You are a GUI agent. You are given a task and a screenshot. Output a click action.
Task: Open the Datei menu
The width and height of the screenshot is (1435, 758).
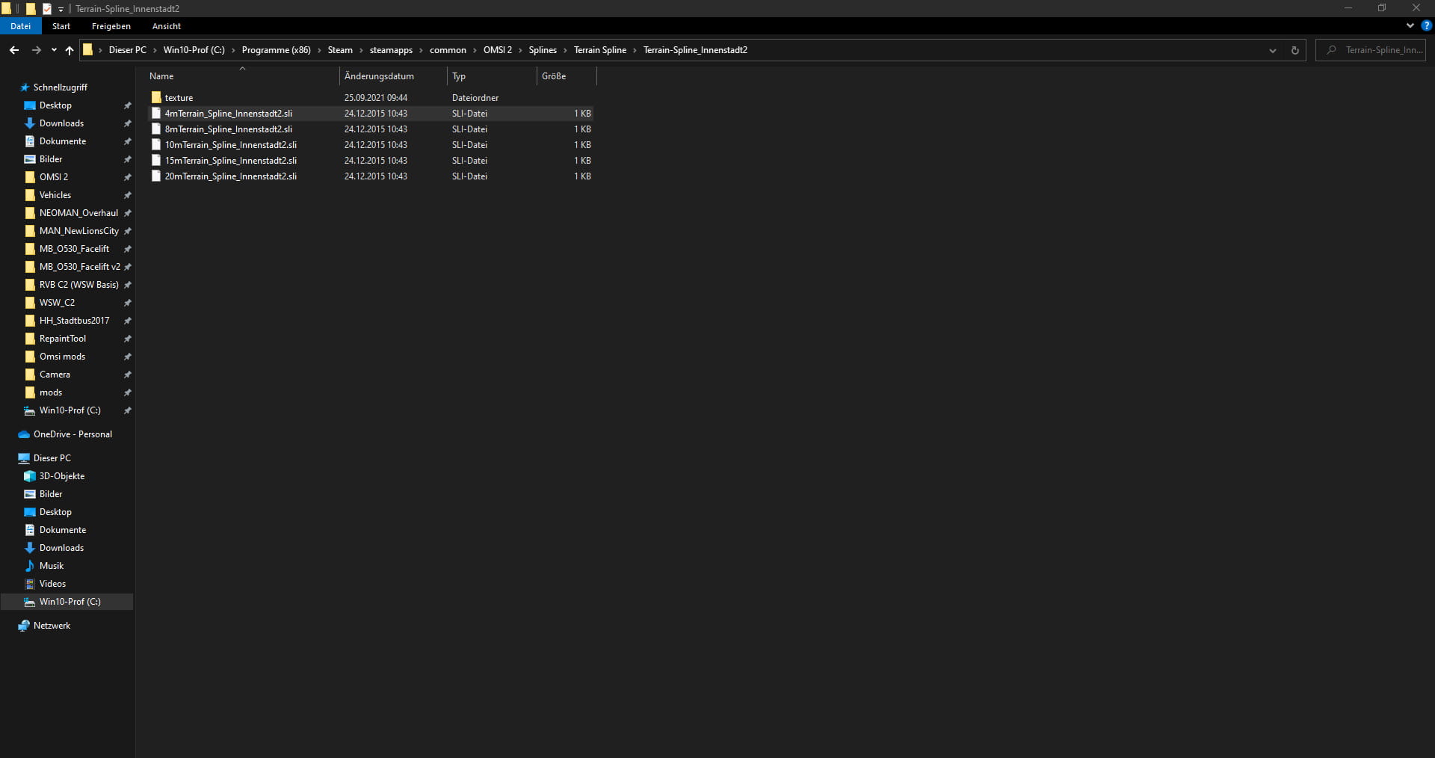click(21, 26)
